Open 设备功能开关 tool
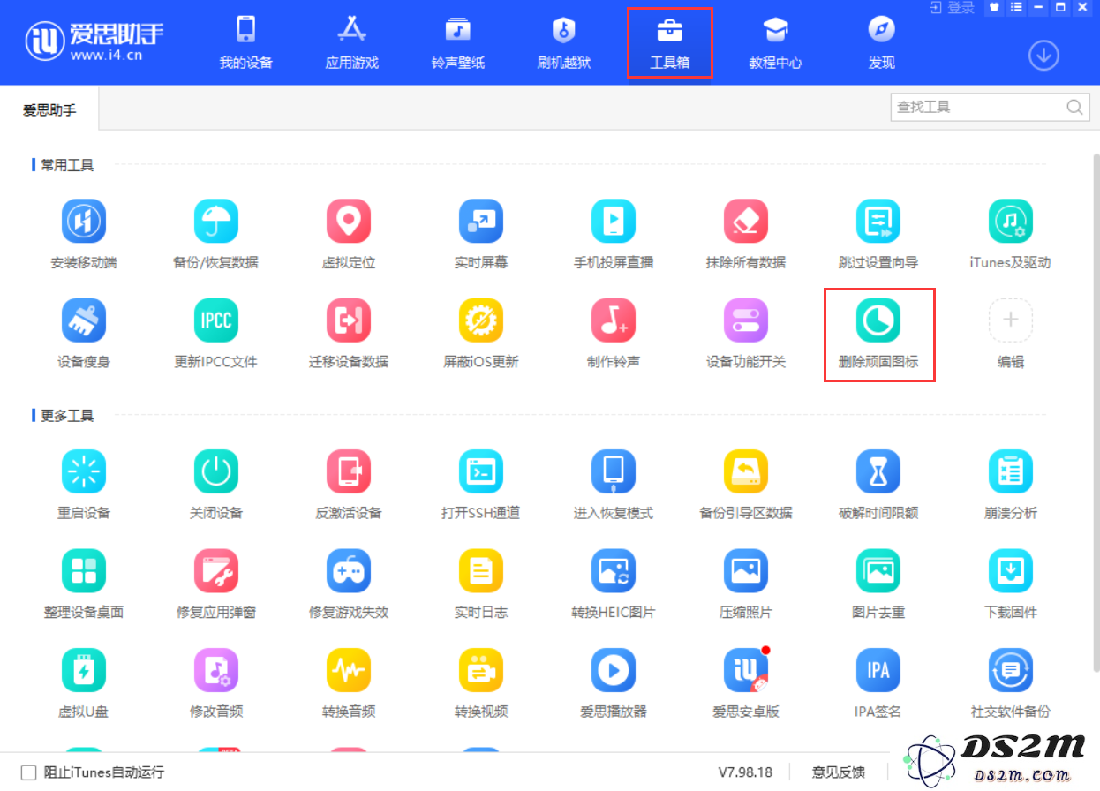Image resolution: width=1100 pixels, height=791 pixels. pos(746,333)
